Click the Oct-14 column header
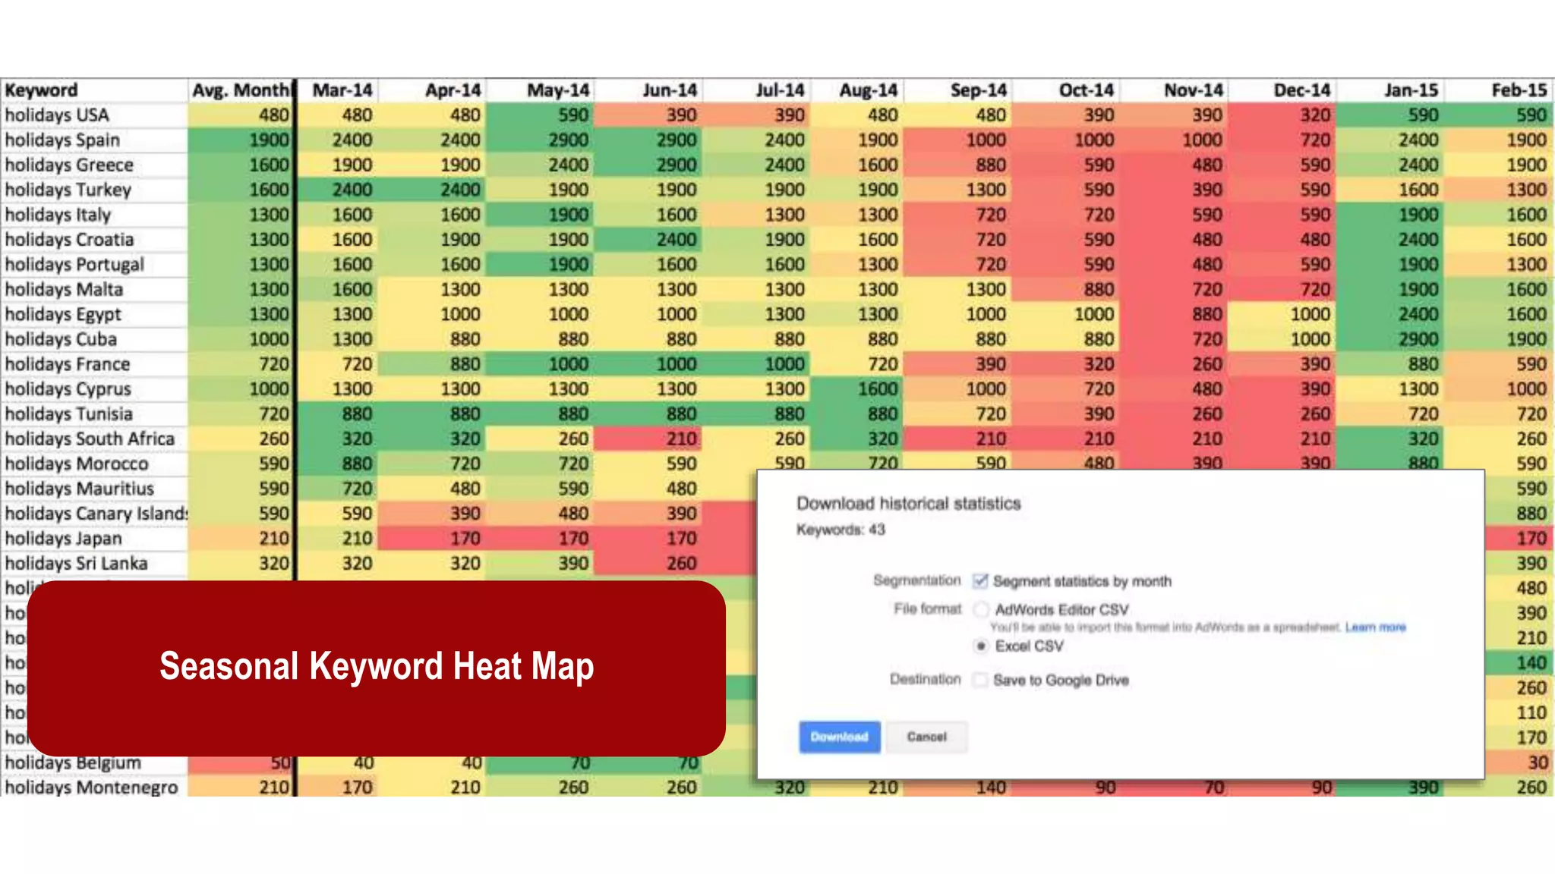 click(x=1065, y=90)
